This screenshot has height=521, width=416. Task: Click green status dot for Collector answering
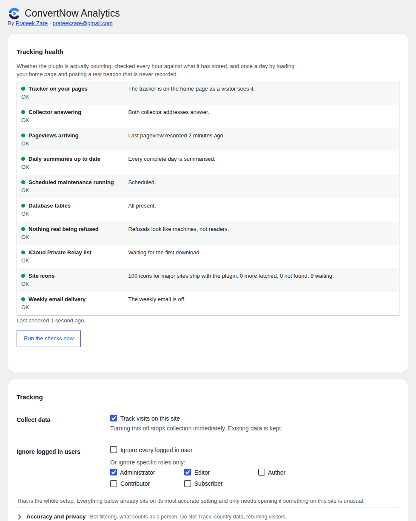[23, 112]
